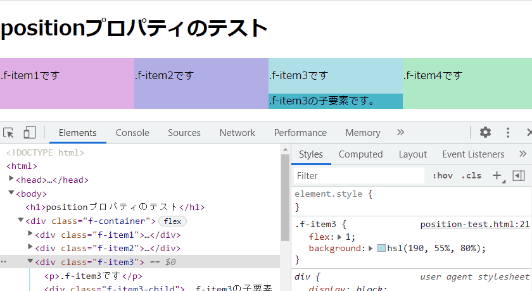Open the Sources tab

point(184,133)
